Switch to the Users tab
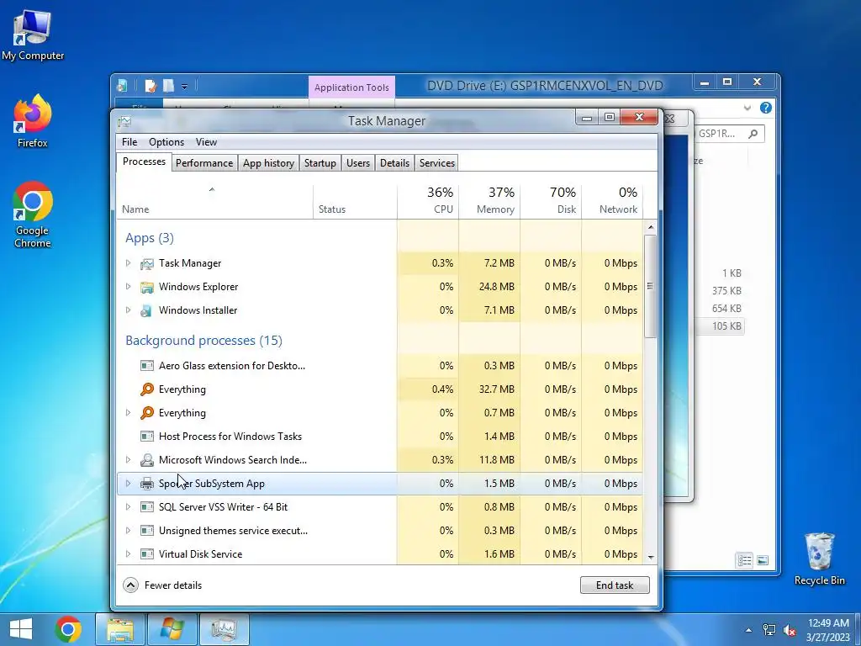The image size is (861, 646). click(x=358, y=163)
